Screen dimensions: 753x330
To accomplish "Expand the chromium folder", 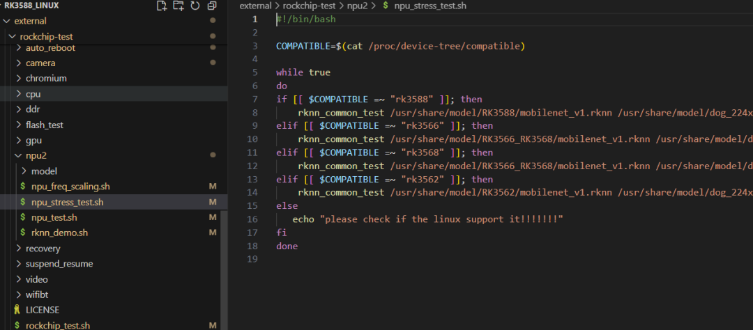I will 19,78.
